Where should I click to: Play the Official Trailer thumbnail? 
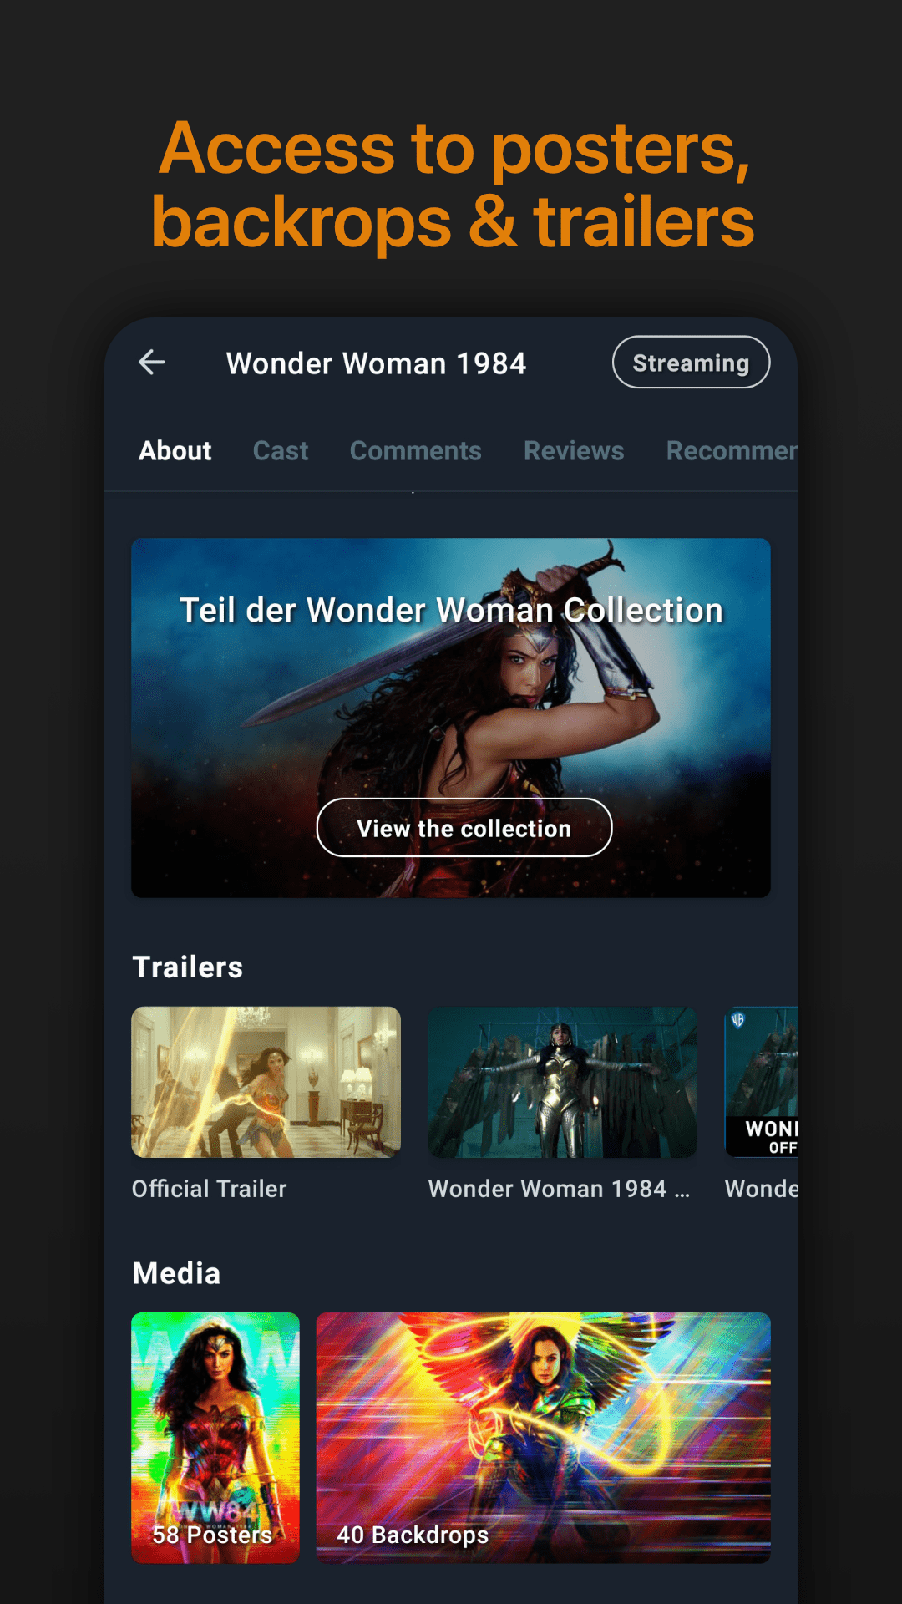point(266,1082)
